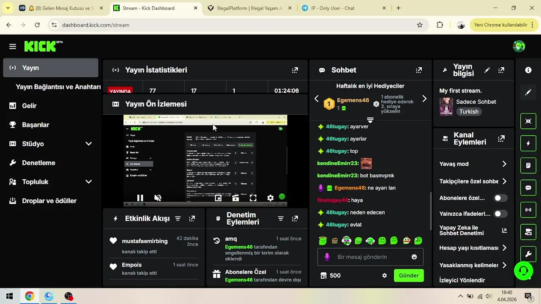Image resolution: width=541 pixels, height=304 pixels.
Task: Open filter options for Denetim Eylemleri
Action: coord(281,219)
